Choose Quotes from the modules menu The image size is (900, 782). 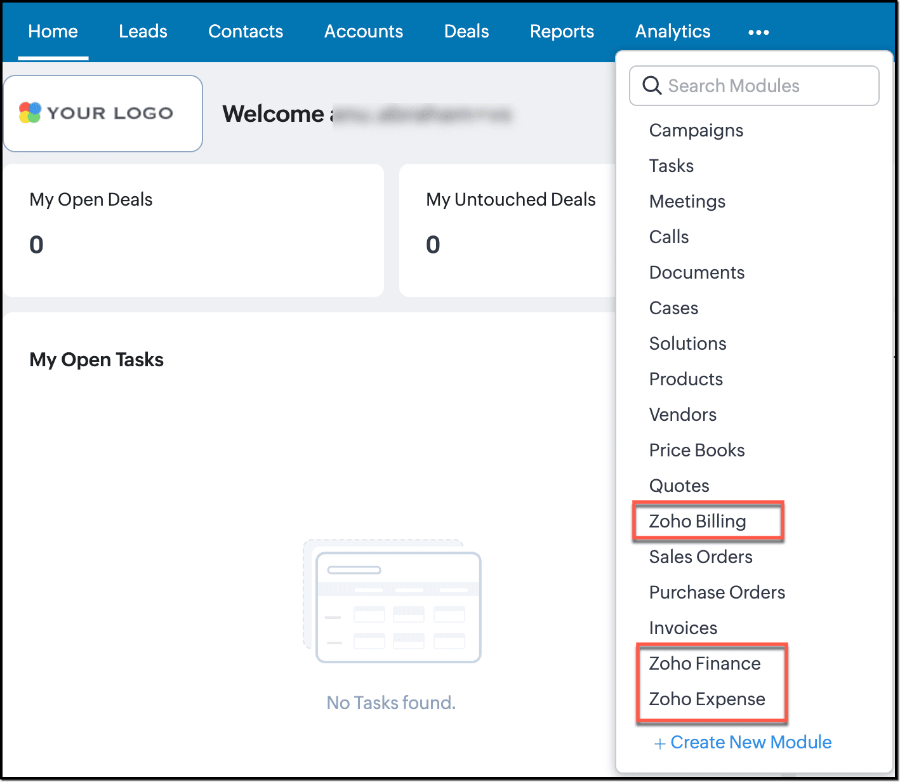pos(679,486)
